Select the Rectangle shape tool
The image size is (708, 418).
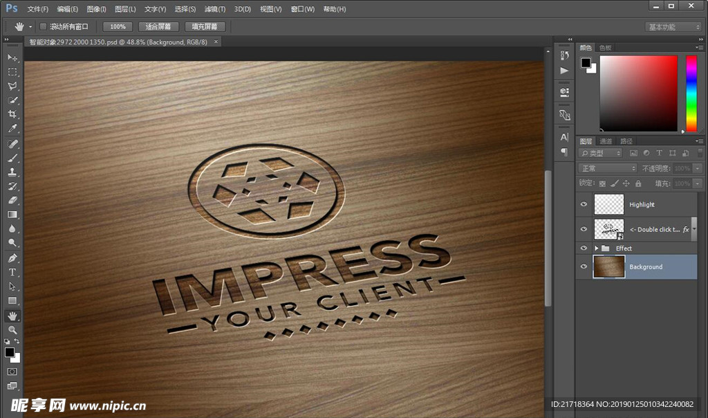point(12,300)
